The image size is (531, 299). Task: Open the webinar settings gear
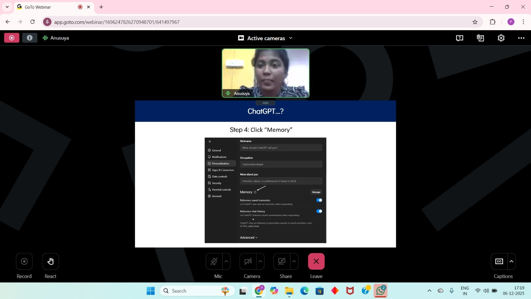point(501,38)
